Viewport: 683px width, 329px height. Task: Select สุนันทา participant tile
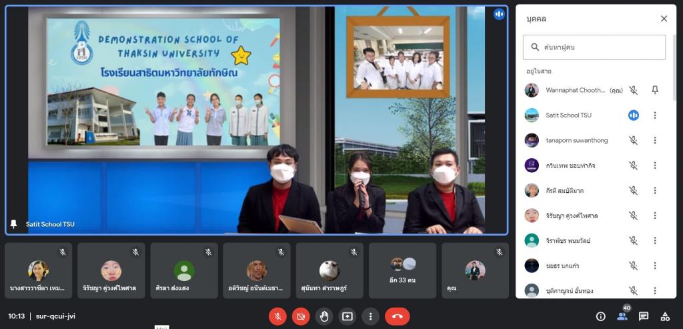(x=329, y=271)
